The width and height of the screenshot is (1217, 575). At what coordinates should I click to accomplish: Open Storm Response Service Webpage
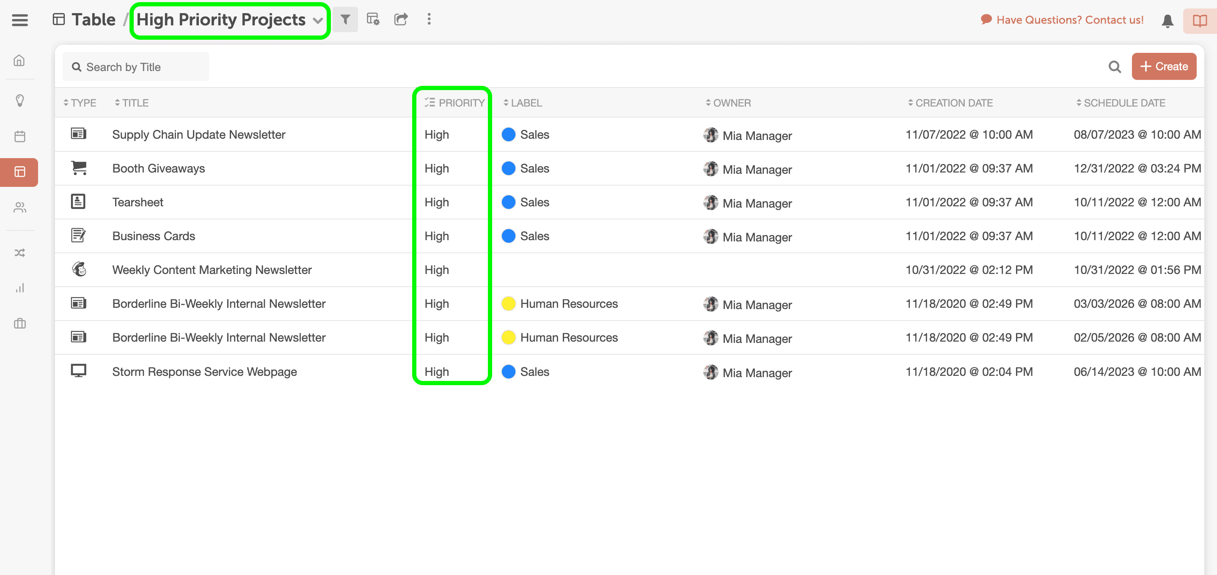(x=204, y=372)
